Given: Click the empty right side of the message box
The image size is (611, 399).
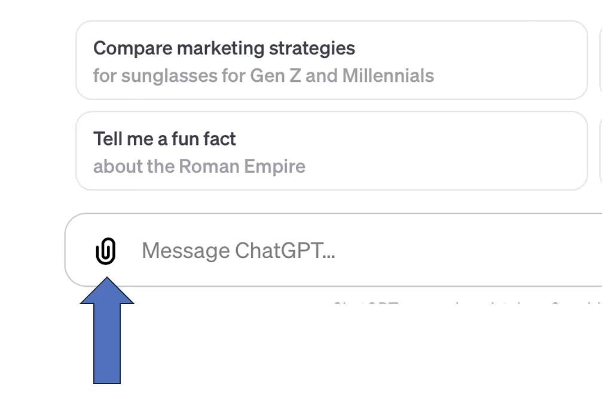Looking at the screenshot, I should (x=508, y=251).
